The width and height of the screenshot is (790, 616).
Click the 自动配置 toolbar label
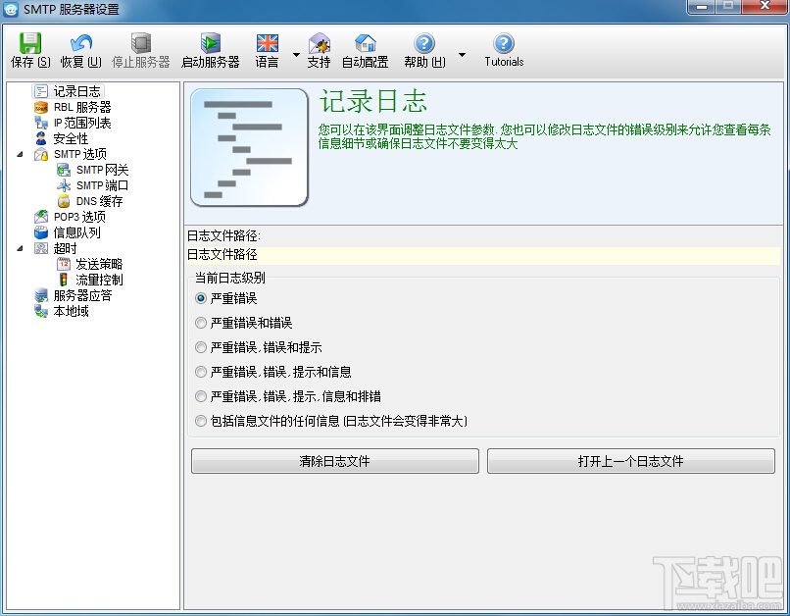click(x=366, y=62)
